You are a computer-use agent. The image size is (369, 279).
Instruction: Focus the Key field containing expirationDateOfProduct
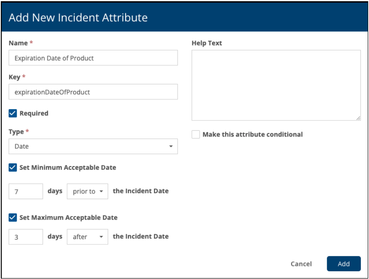[x=93, y=92]
